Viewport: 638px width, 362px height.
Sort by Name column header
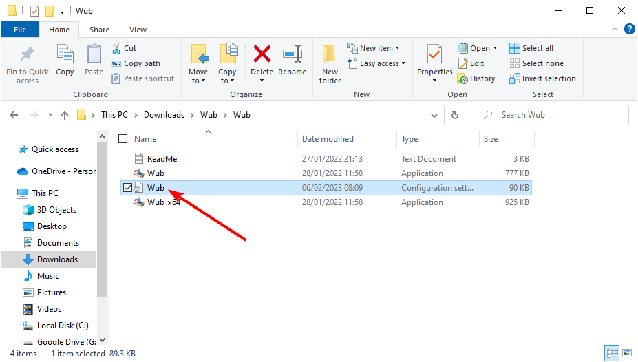tap(145, 139)
